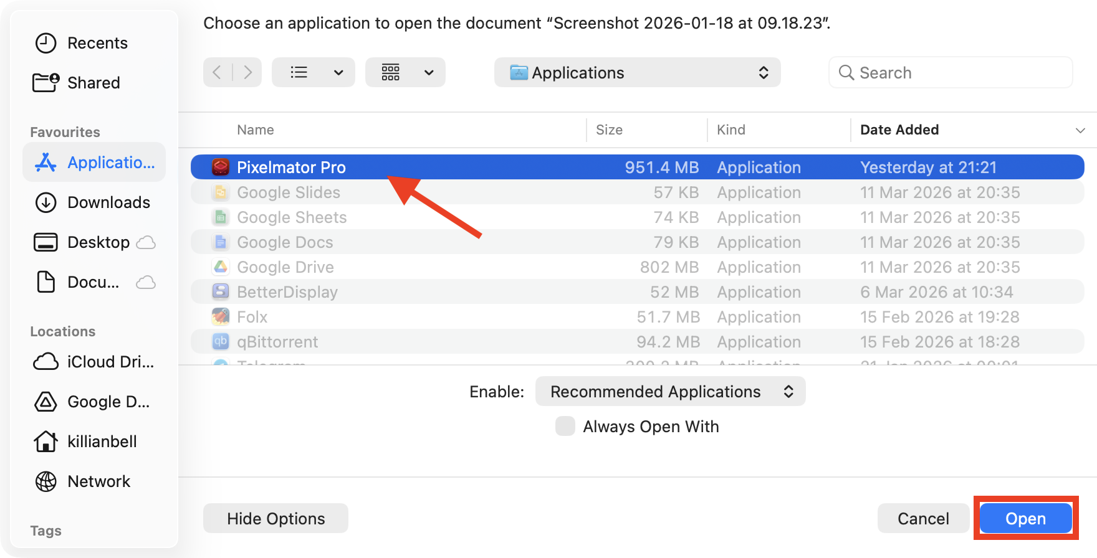Click the Documents page icon
Image resolution: width=1097 pixels, height=558 pixels.
click(46, 281)
